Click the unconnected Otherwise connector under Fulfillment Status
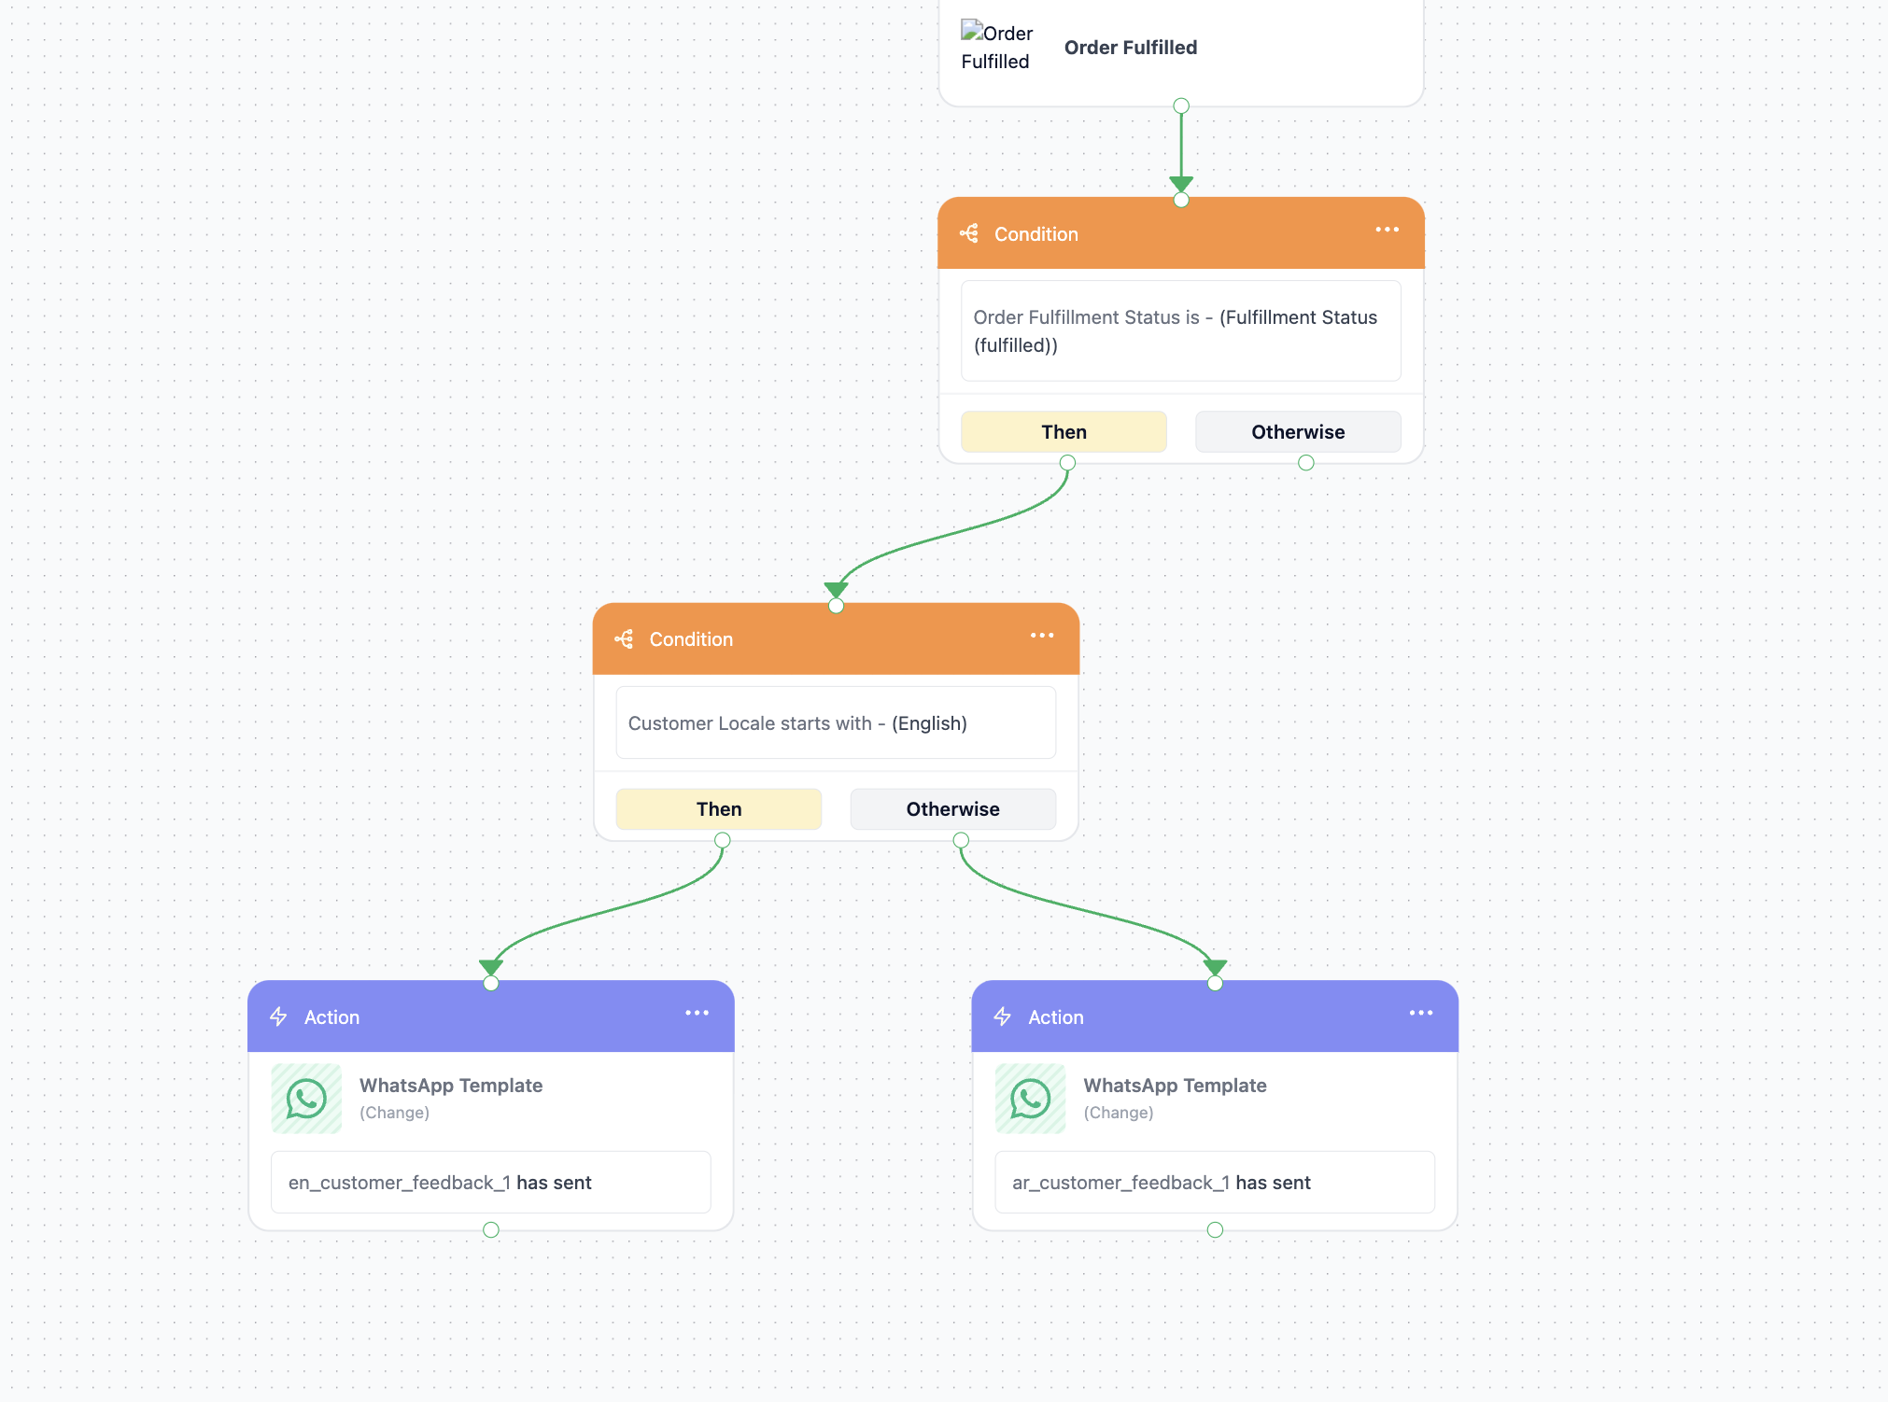The height and width of the screenshot is (1402, 1888). [x=1306, y=463]
